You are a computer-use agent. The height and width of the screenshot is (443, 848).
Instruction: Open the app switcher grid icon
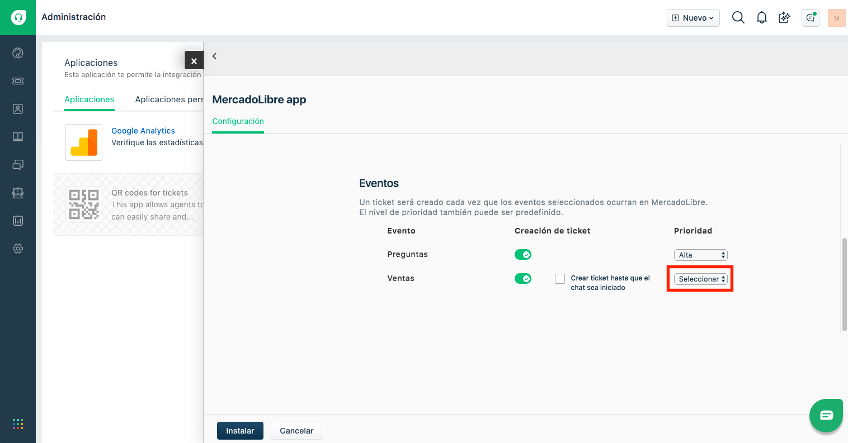tap(18, 424)
